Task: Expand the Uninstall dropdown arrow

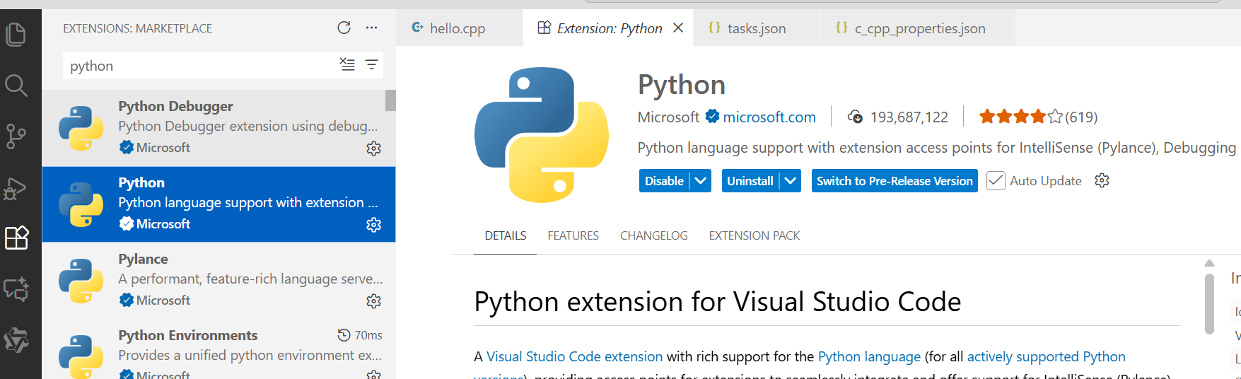Action: point(791,181)
